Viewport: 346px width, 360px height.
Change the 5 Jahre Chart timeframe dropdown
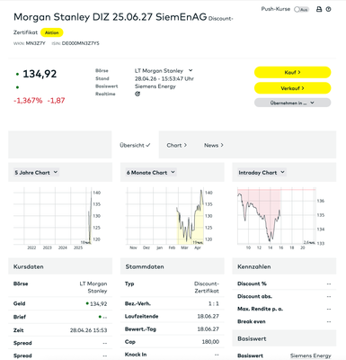pyautogui.click(x=36, y=173)
